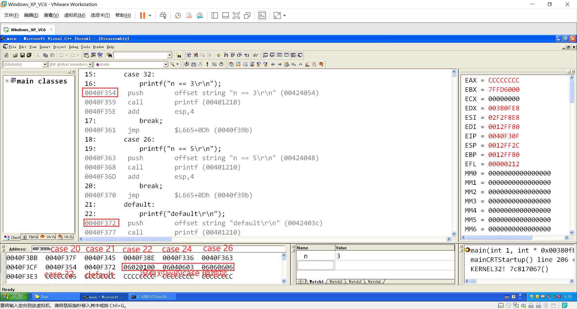Send Ctrl+Alt+Del to the virtual machine
Image resolution: width=577 pixels, height=309 pixels.
(163, 16)
